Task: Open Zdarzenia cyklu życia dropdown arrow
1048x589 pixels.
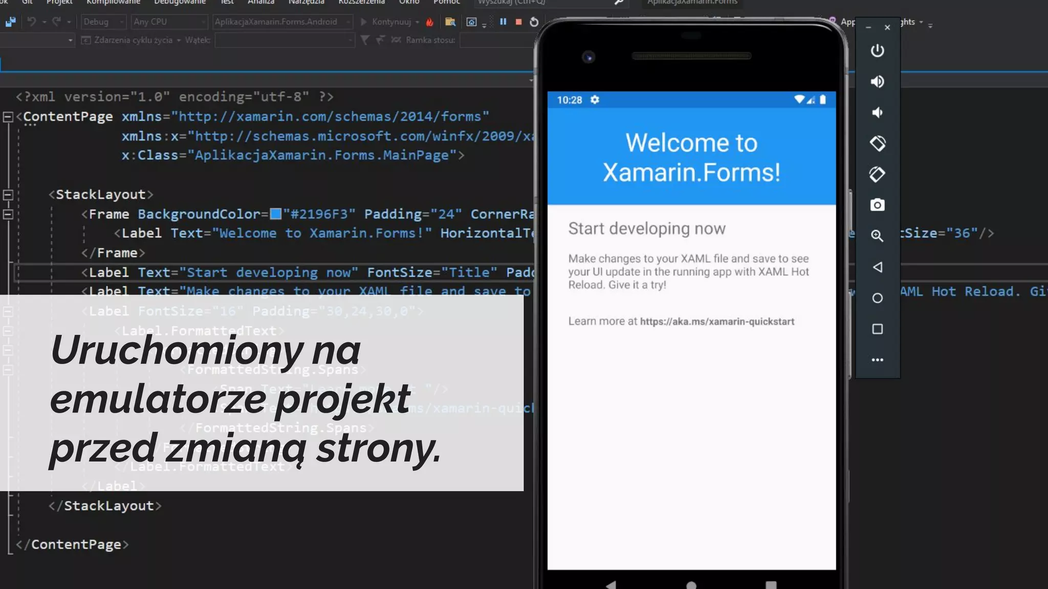Action: pyautogui.click(x=179, y=40)
